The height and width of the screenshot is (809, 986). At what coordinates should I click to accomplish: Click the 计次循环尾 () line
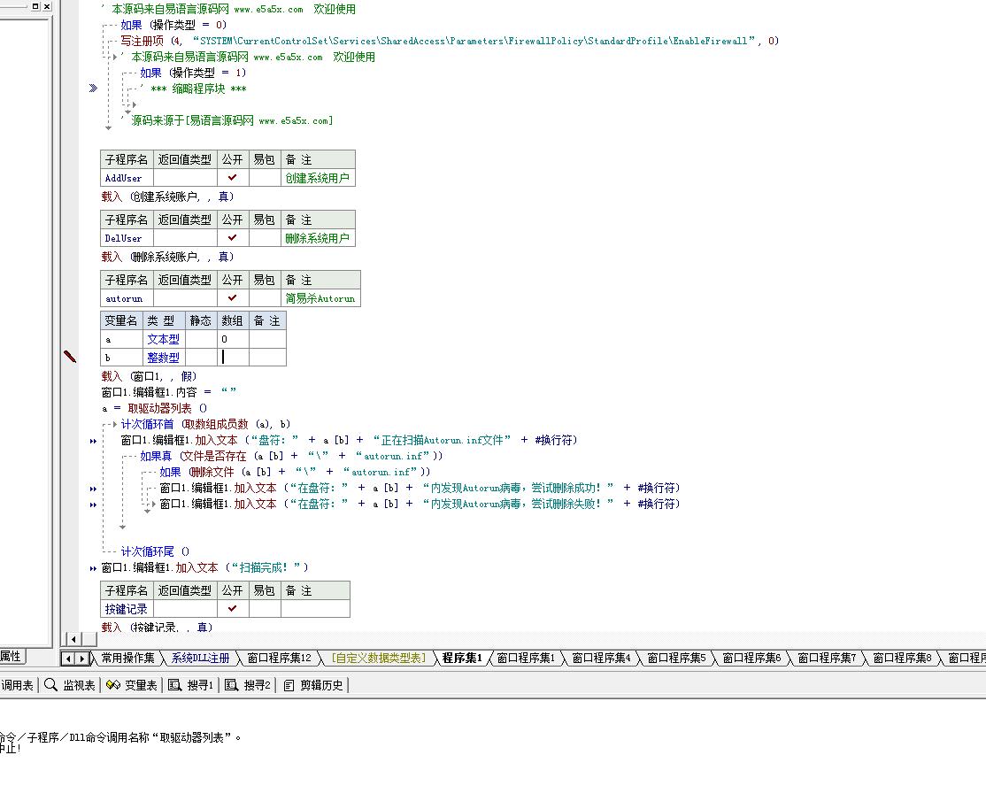[x=155, y=551]
